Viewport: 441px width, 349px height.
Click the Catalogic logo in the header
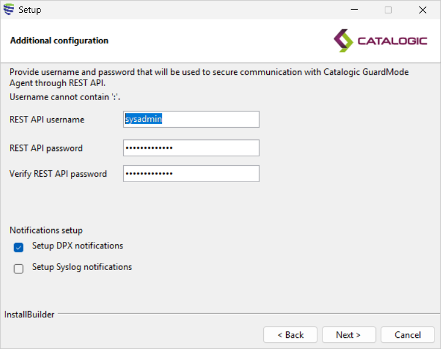pyautogui.click(x=380, y=41)
